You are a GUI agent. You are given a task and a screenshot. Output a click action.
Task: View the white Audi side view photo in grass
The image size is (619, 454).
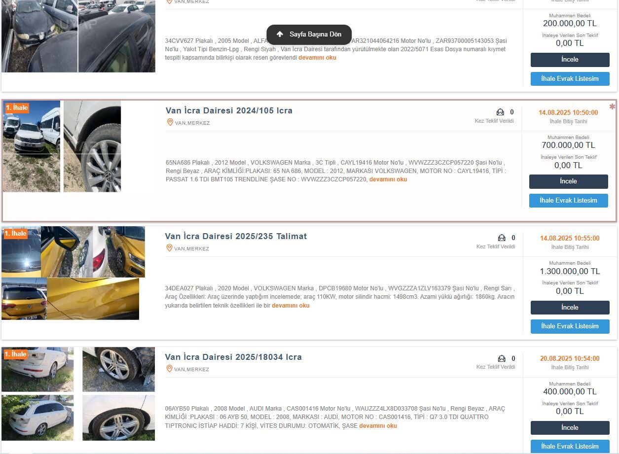[x=37, y=418]
